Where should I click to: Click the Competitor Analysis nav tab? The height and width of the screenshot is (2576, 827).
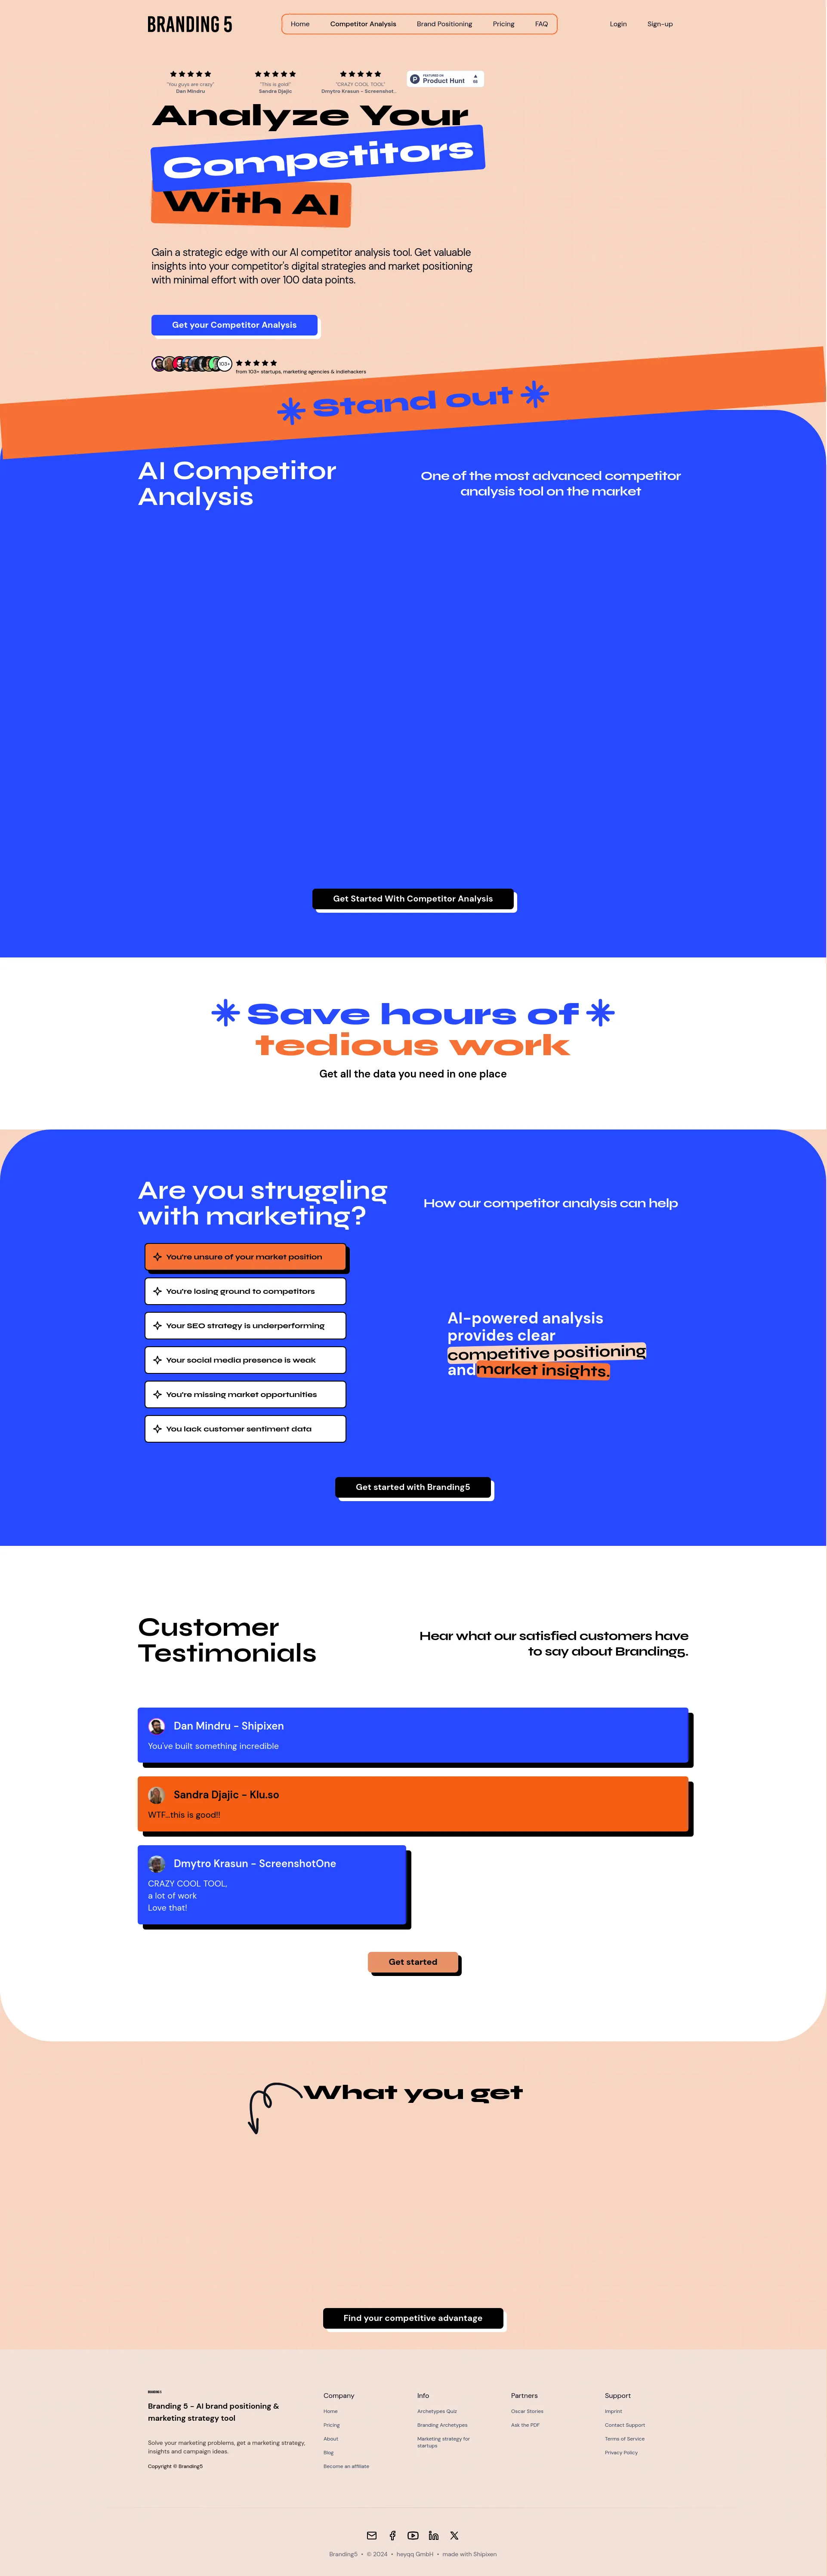[363, 23]
